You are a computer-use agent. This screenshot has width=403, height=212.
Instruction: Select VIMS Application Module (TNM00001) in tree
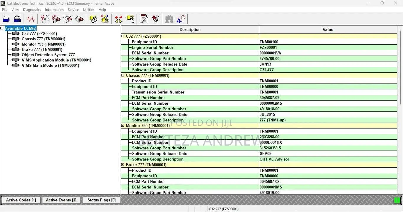[56, 60]
